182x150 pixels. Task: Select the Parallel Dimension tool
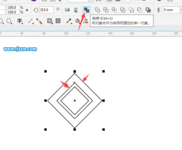coord(30,21)
